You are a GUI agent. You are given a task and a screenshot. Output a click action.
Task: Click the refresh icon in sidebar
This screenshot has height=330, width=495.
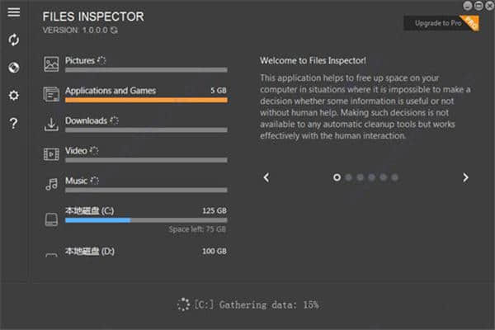click(x=13, y=40)
